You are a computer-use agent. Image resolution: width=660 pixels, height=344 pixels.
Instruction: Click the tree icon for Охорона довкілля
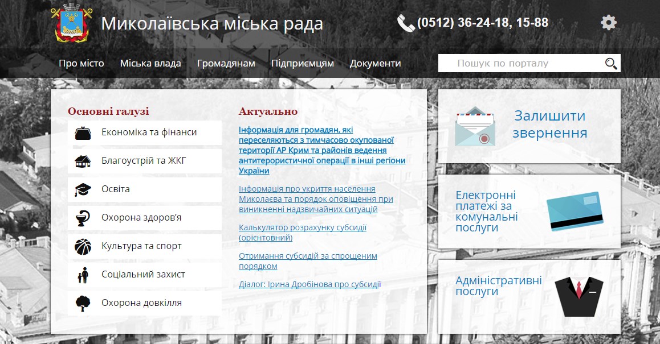83,302
